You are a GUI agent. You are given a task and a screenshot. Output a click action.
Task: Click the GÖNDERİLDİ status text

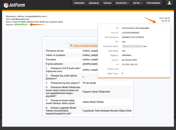[21, 24]
